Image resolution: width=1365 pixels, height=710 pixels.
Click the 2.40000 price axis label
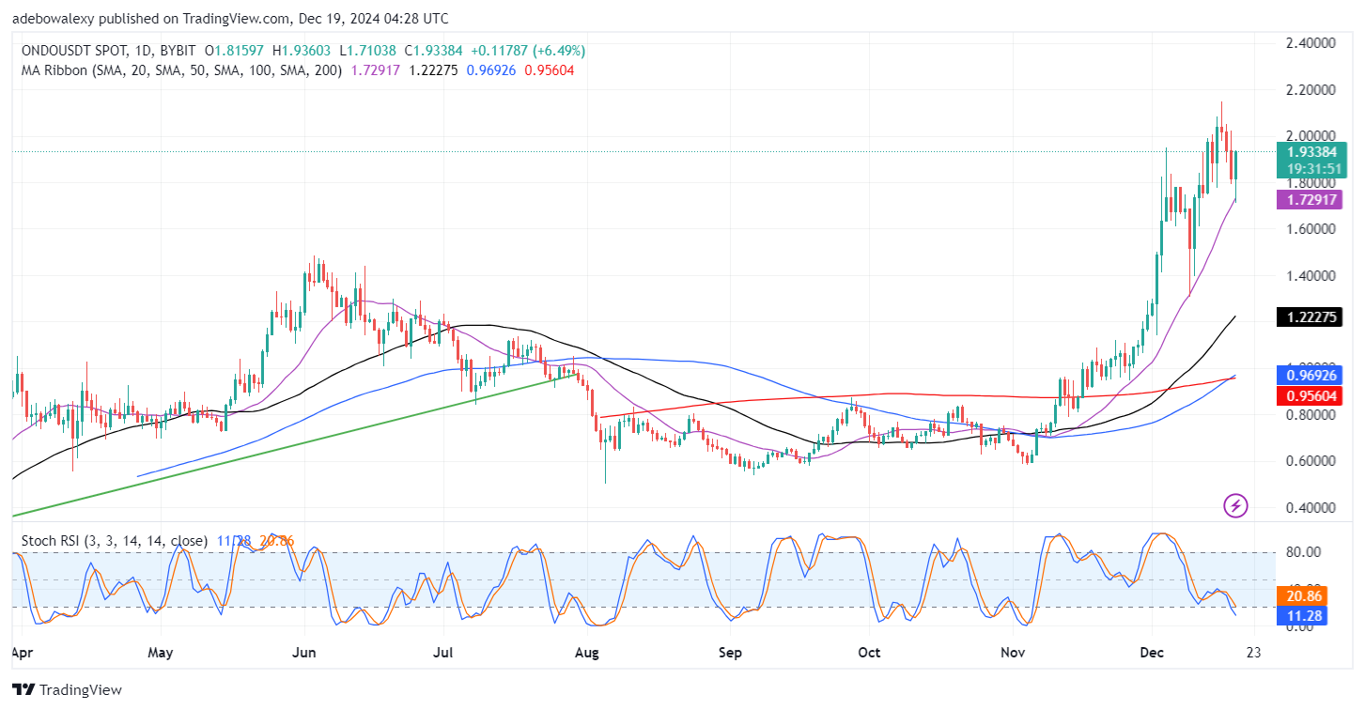[x=1311, y=43]
